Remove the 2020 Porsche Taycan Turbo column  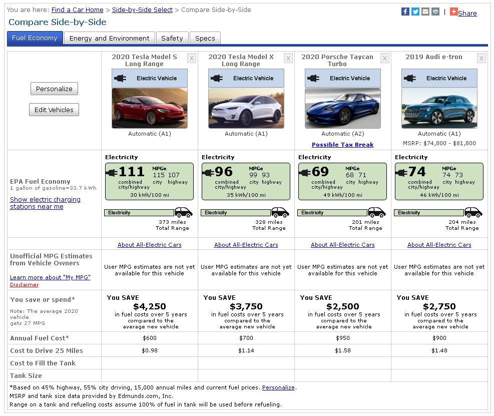click(x=385, y=58)
